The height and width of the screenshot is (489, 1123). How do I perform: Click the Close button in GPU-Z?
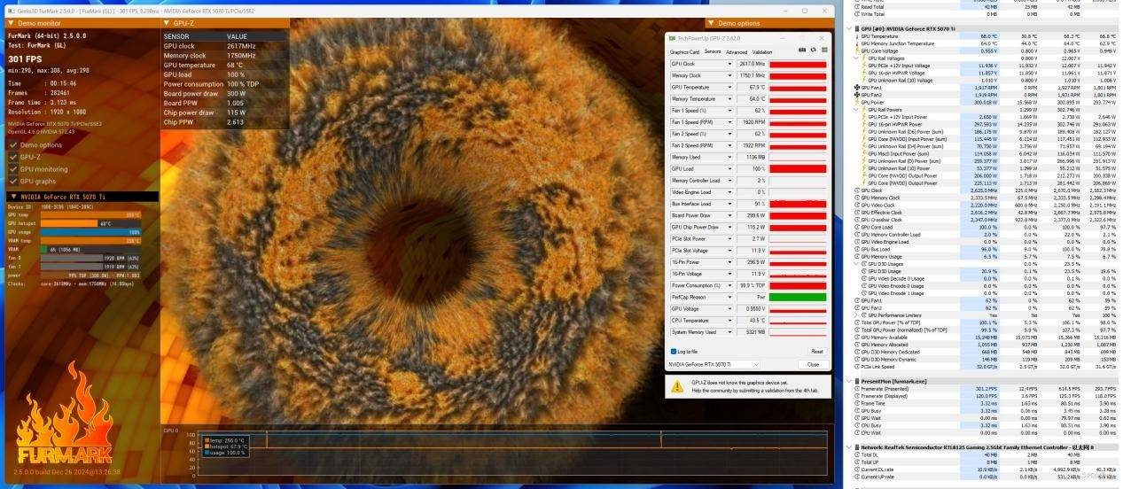pos(813,364)
